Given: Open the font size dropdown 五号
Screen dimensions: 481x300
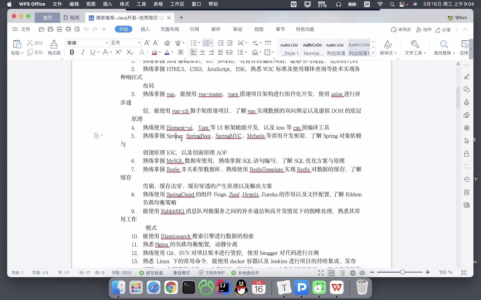Looking at the screenshot, I should [139, 43].
